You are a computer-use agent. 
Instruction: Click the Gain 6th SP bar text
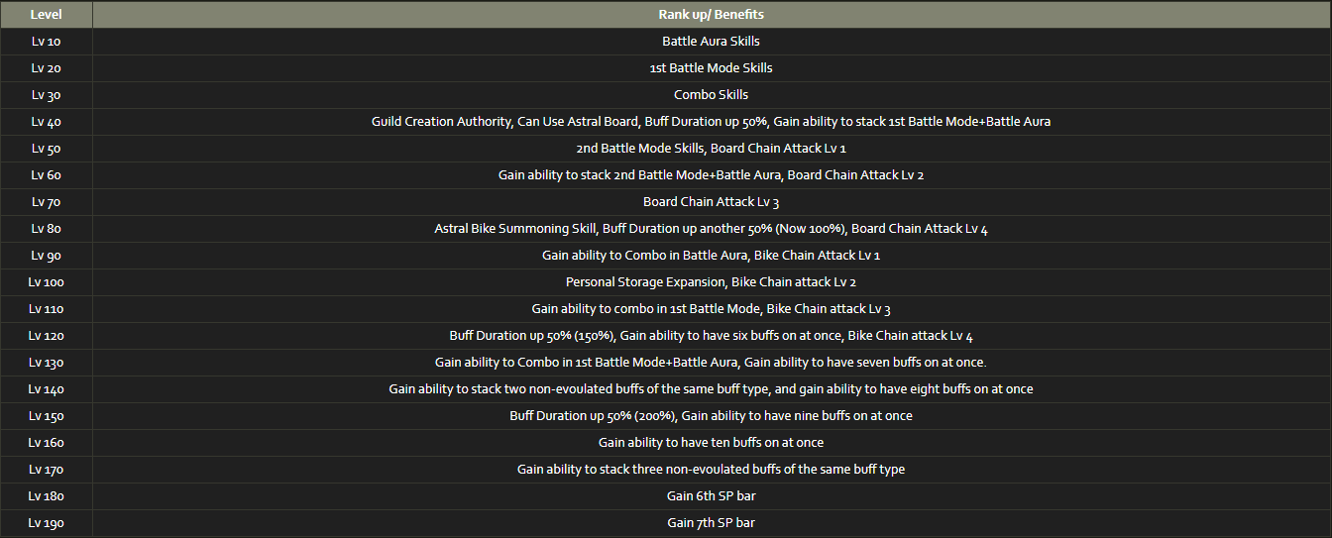pyautogui.click(x=711, y=496)
